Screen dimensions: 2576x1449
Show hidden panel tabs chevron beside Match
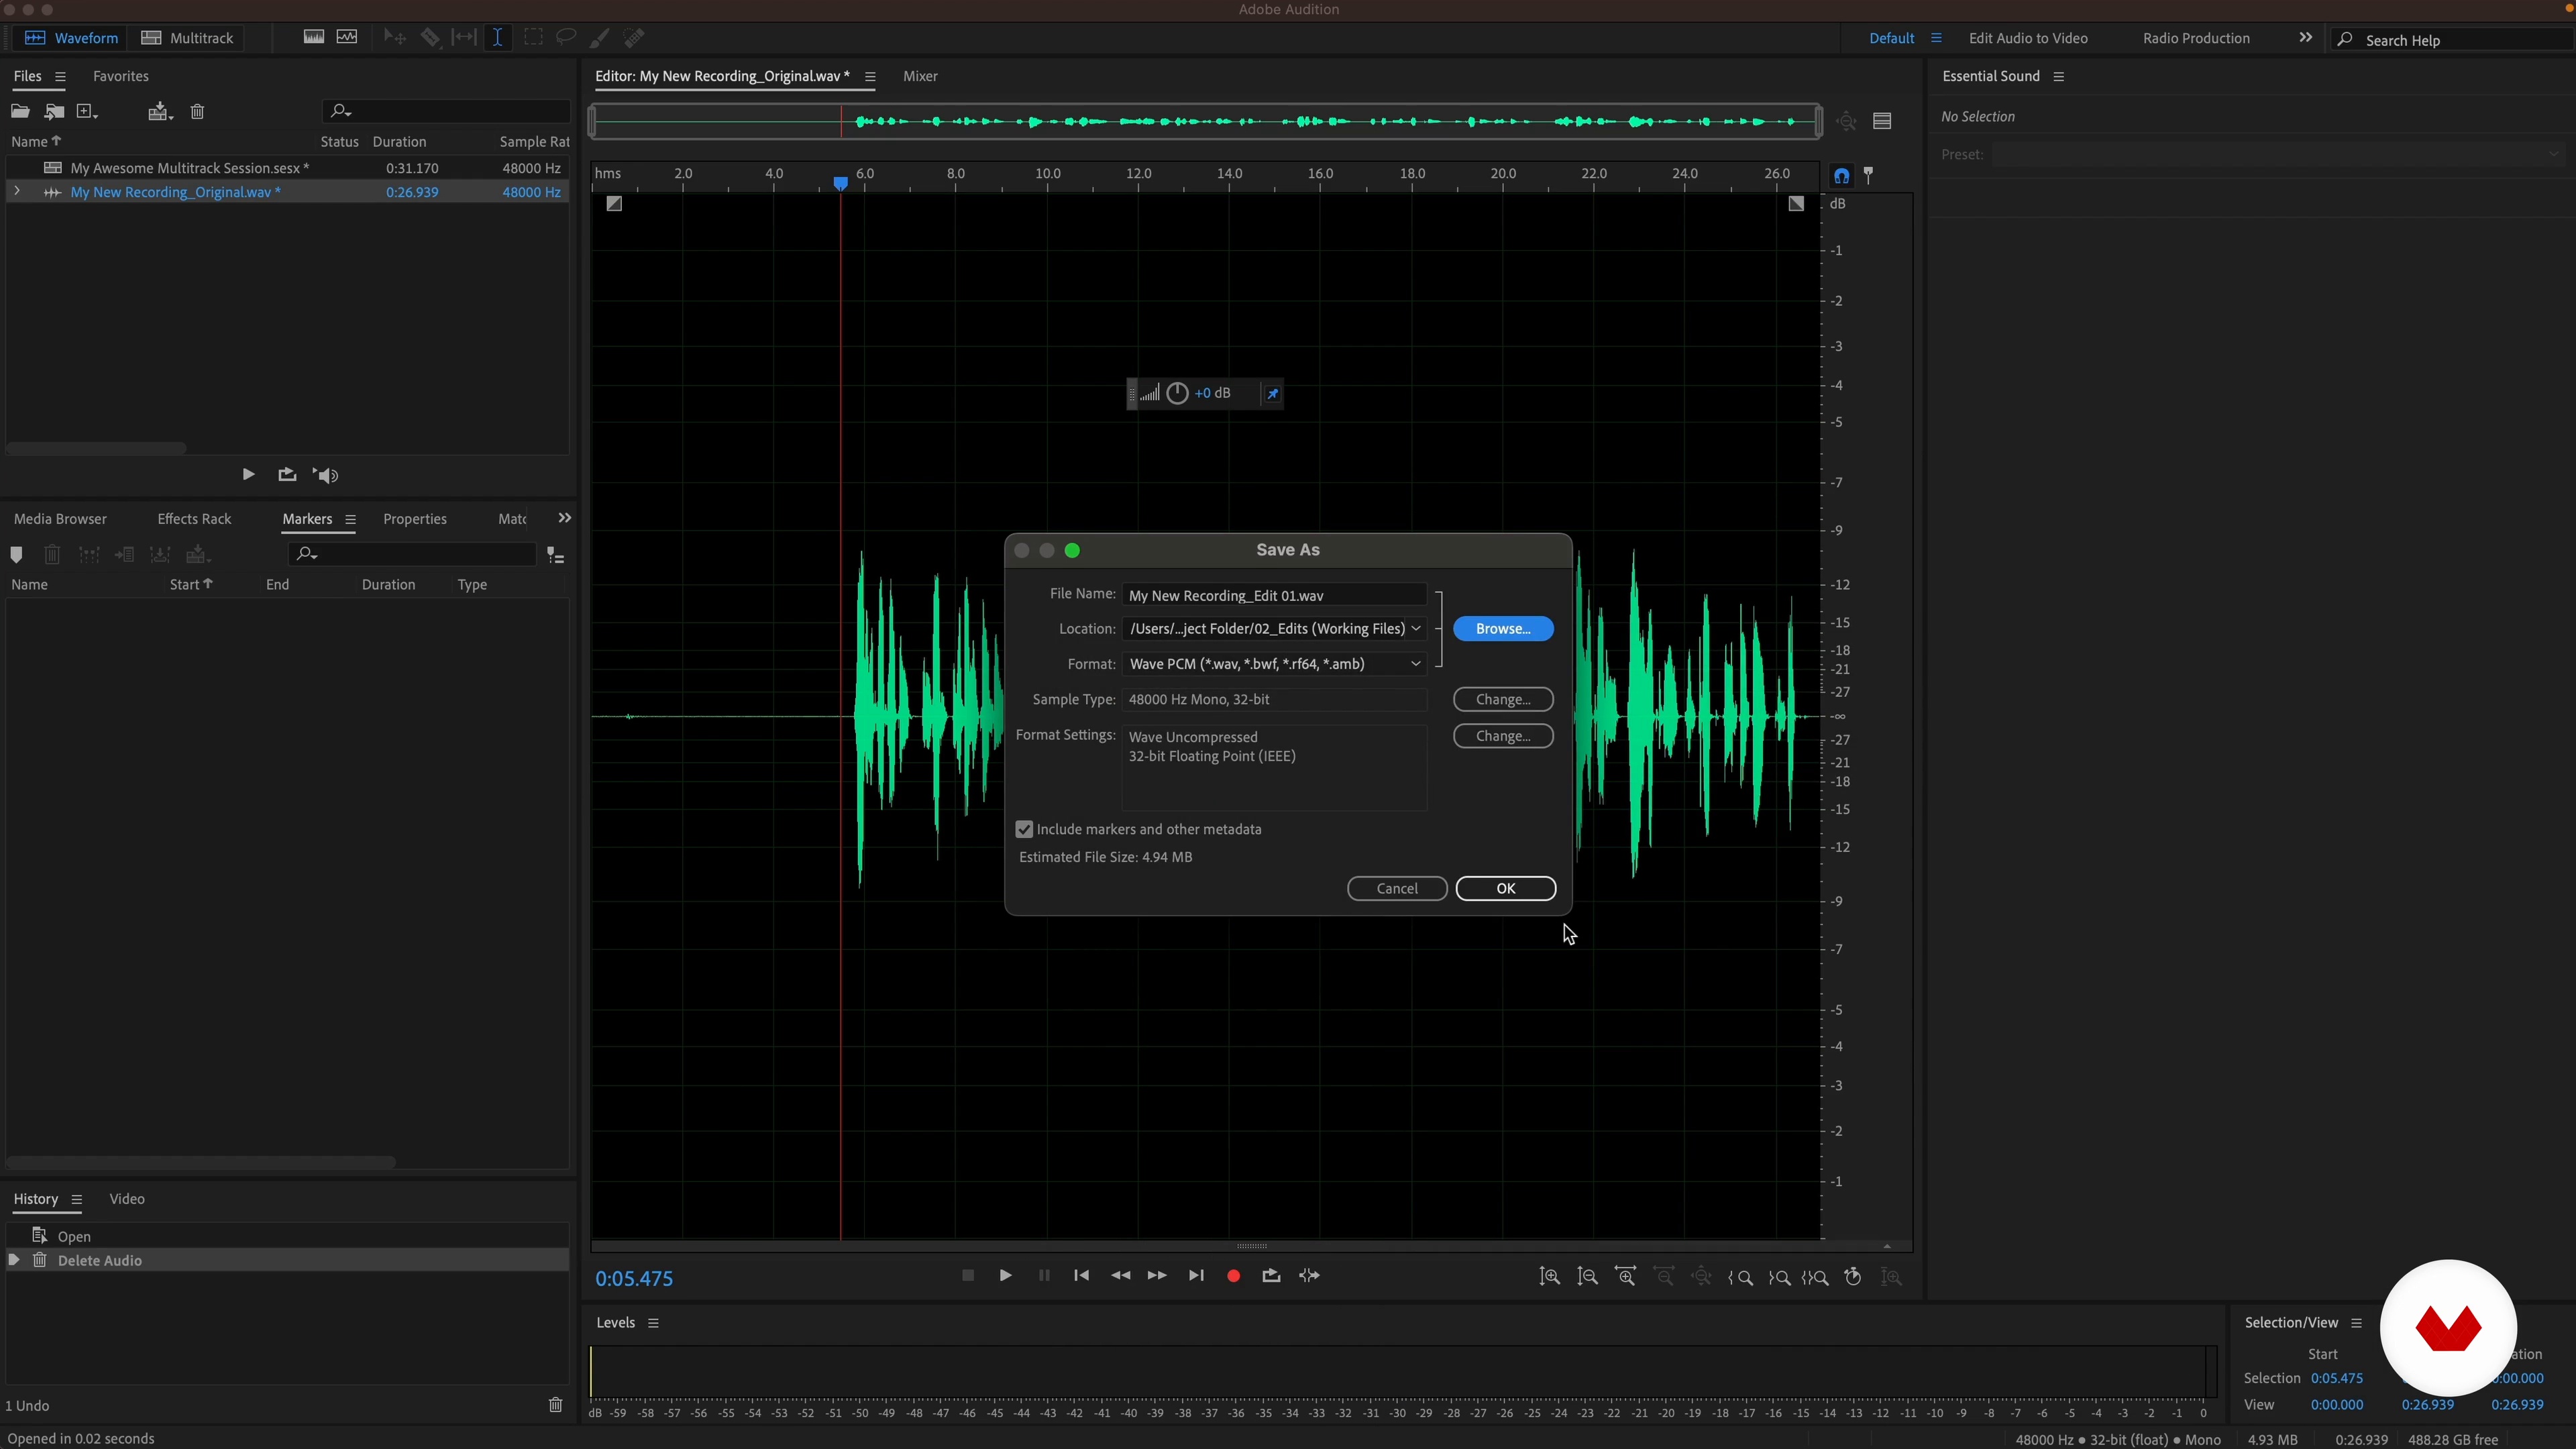(565, 518)
